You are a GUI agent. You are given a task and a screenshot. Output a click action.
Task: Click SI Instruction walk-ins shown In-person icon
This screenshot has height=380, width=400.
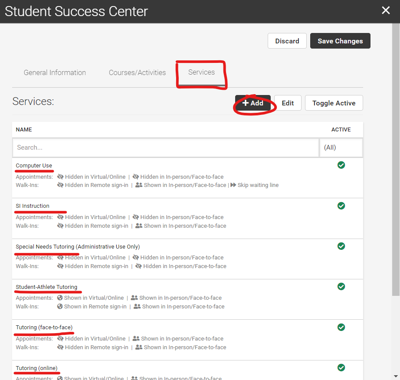click(x=139, y=226)
